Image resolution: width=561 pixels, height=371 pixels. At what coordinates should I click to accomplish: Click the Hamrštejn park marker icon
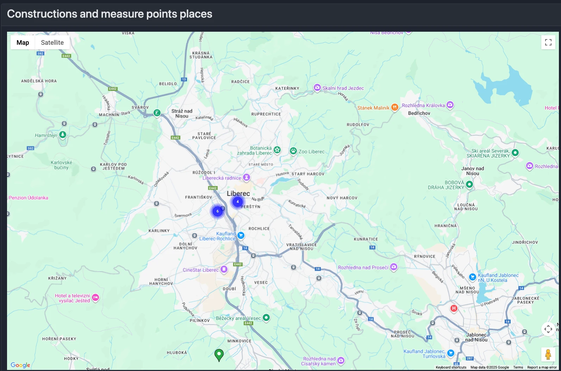(x=63, y=135)
